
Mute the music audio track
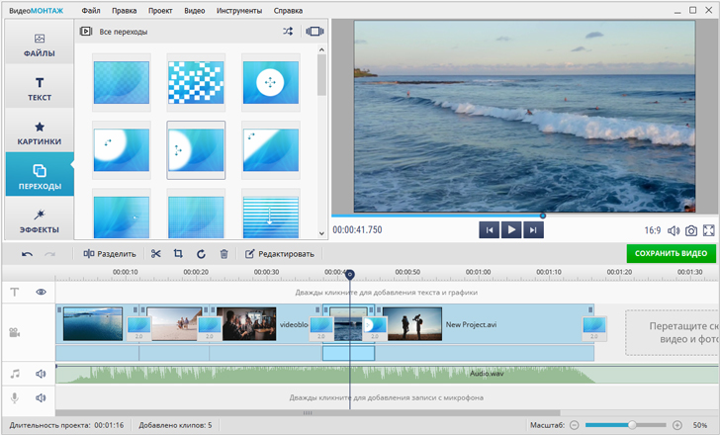pos(42,374)
